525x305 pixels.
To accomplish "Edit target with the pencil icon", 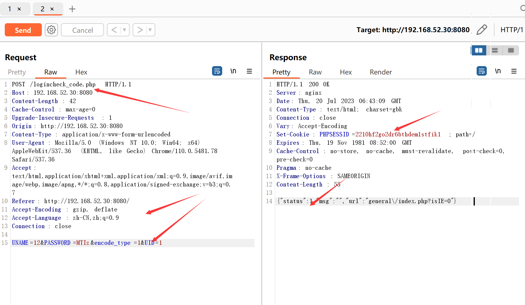I will click(x=482, y=30).
